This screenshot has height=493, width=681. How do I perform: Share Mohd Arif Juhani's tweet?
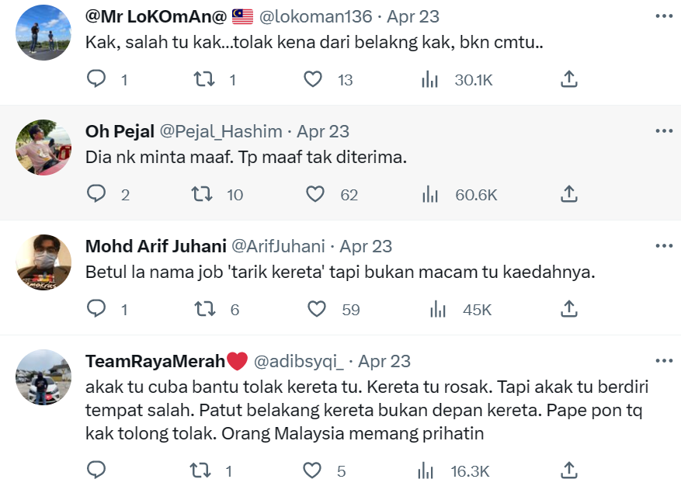[x=568, y=309]
